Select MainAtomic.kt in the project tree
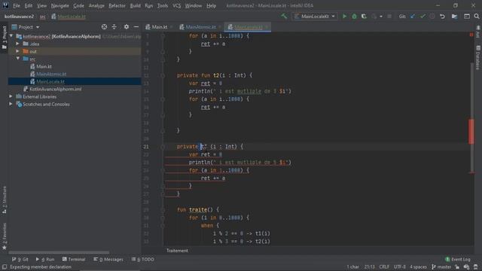 pyautogui.click(x=51, y=74)
